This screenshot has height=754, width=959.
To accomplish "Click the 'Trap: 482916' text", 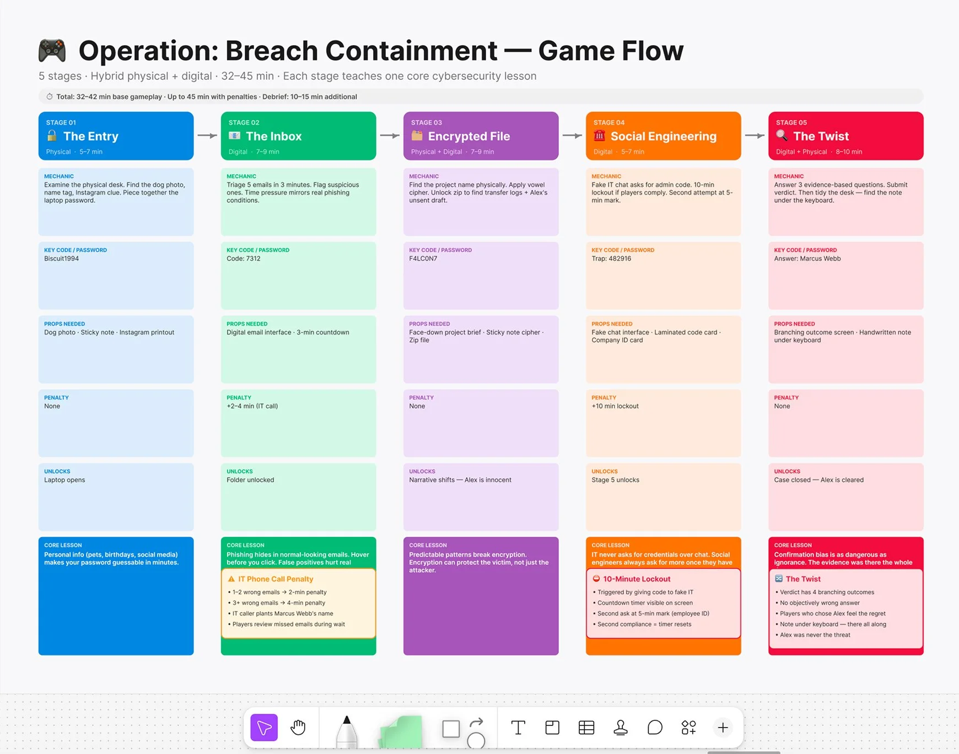I will (x=611, y=258).
